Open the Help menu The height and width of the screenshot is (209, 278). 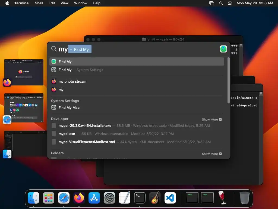pyautogui.click(x=97, y=3)
